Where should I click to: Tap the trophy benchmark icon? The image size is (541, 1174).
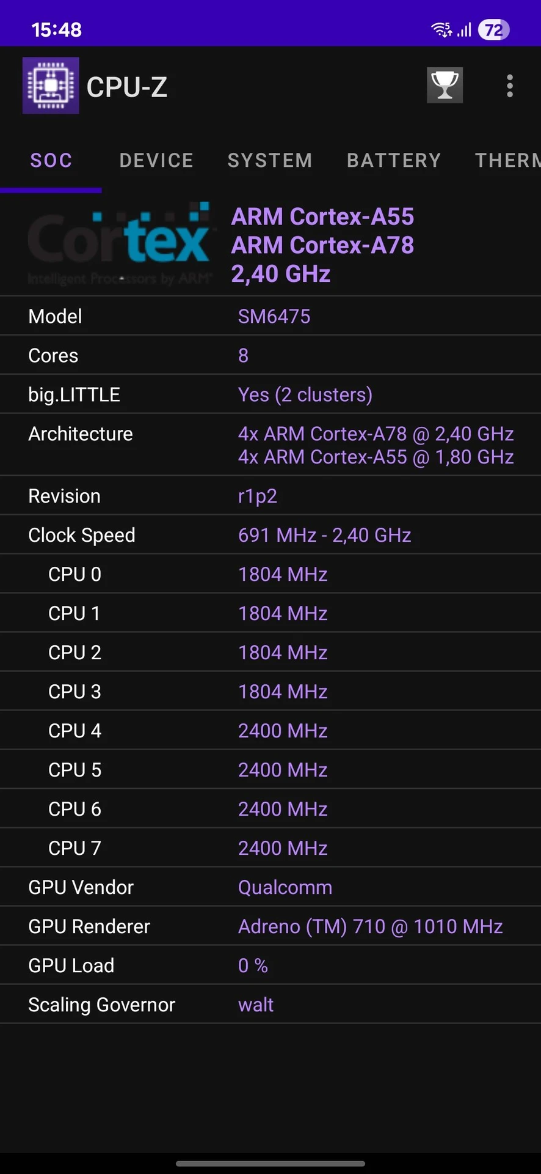pyautogui.click(x=445, y=86)
